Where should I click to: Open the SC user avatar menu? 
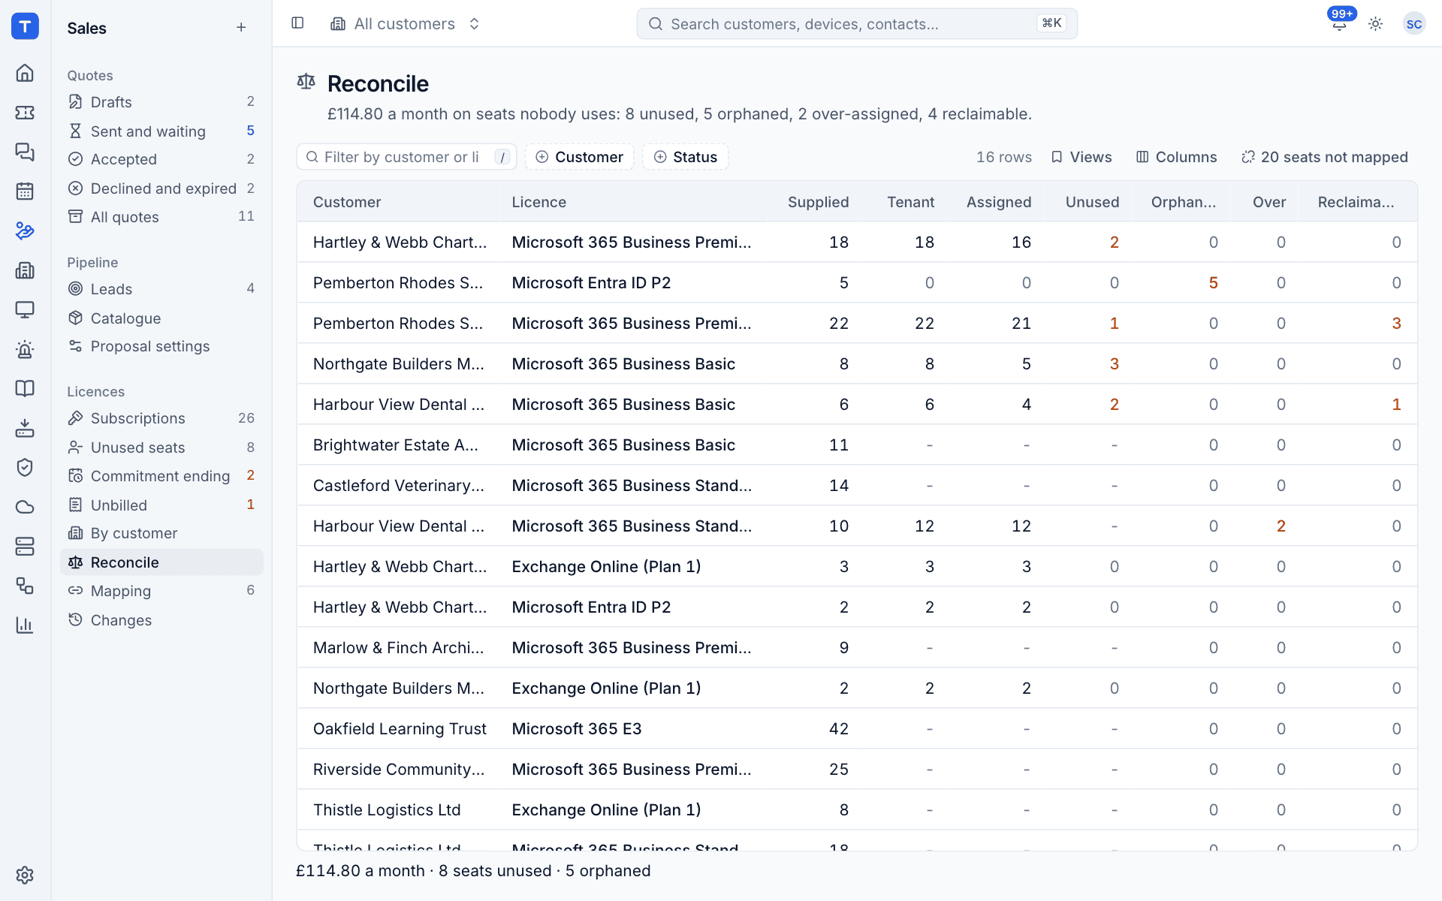coord(1413,24)
